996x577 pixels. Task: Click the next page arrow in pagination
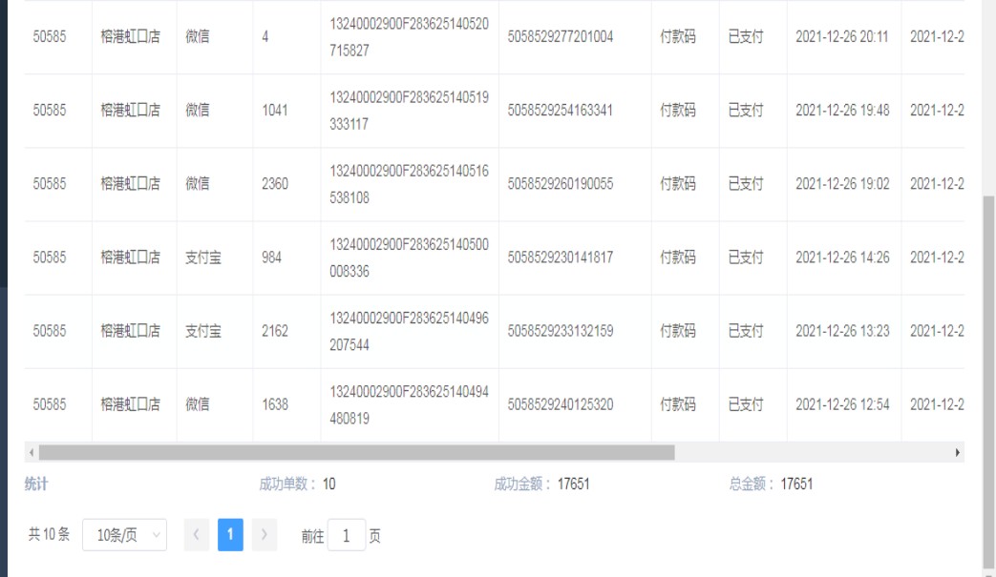tap(265, 535)
